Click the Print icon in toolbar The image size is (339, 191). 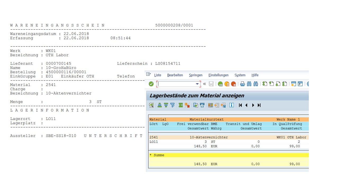(242, 84)
